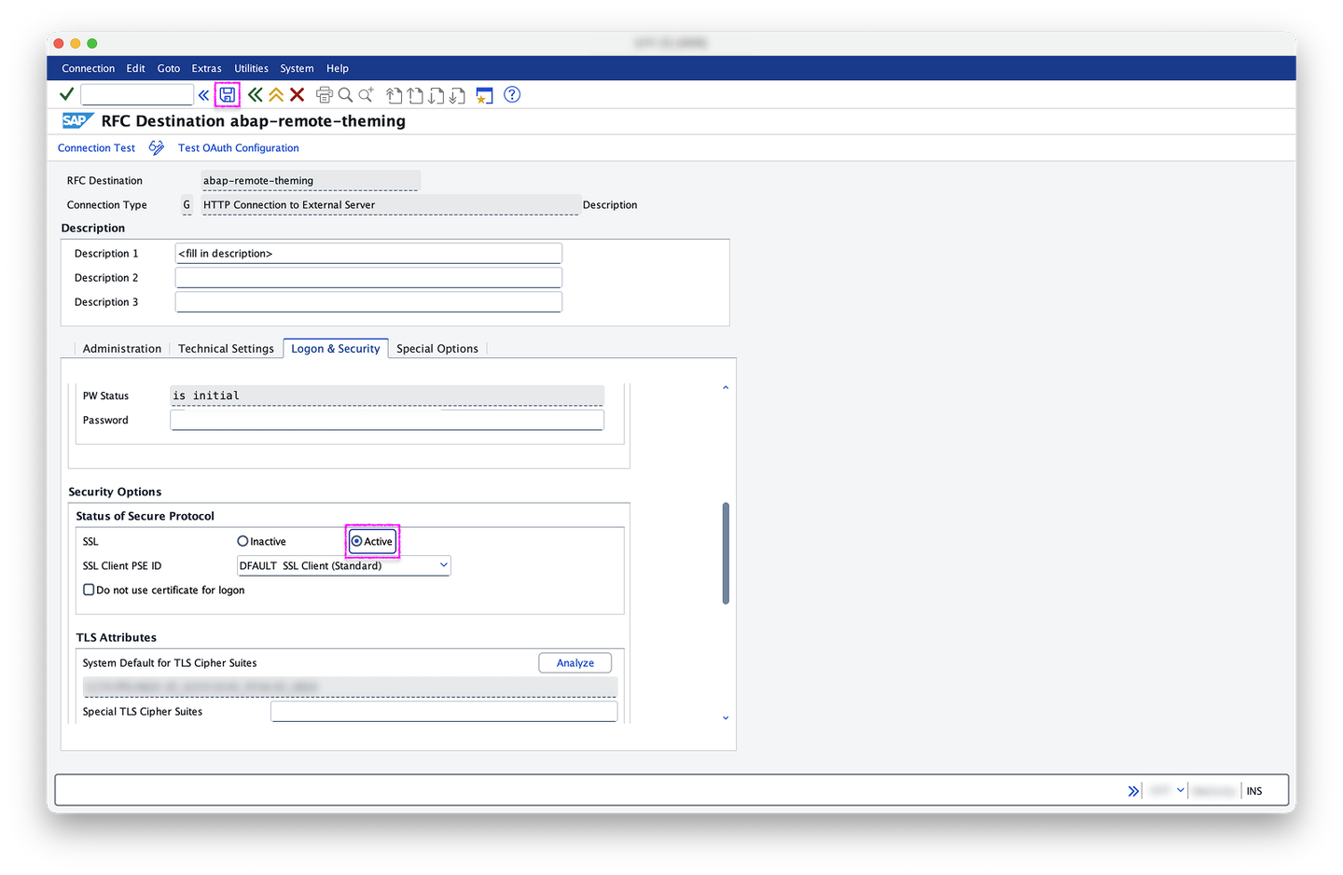Open the Utilities menu
This screenshot has width=1343, height=875.
(251, 68)
